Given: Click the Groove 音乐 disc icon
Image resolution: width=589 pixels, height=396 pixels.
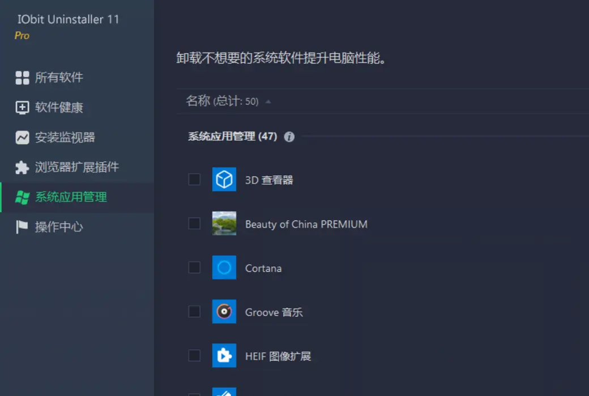Looking at the screenshot, I should (x=224, y=312).
